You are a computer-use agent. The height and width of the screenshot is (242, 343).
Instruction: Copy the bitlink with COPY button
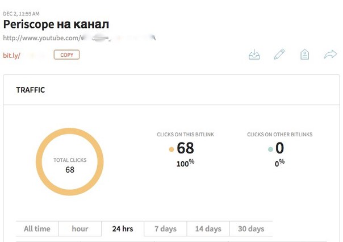tap(66, 55)
